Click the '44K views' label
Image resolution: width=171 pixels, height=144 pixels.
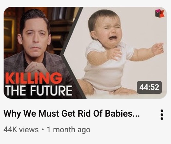(x=21, y=130)
